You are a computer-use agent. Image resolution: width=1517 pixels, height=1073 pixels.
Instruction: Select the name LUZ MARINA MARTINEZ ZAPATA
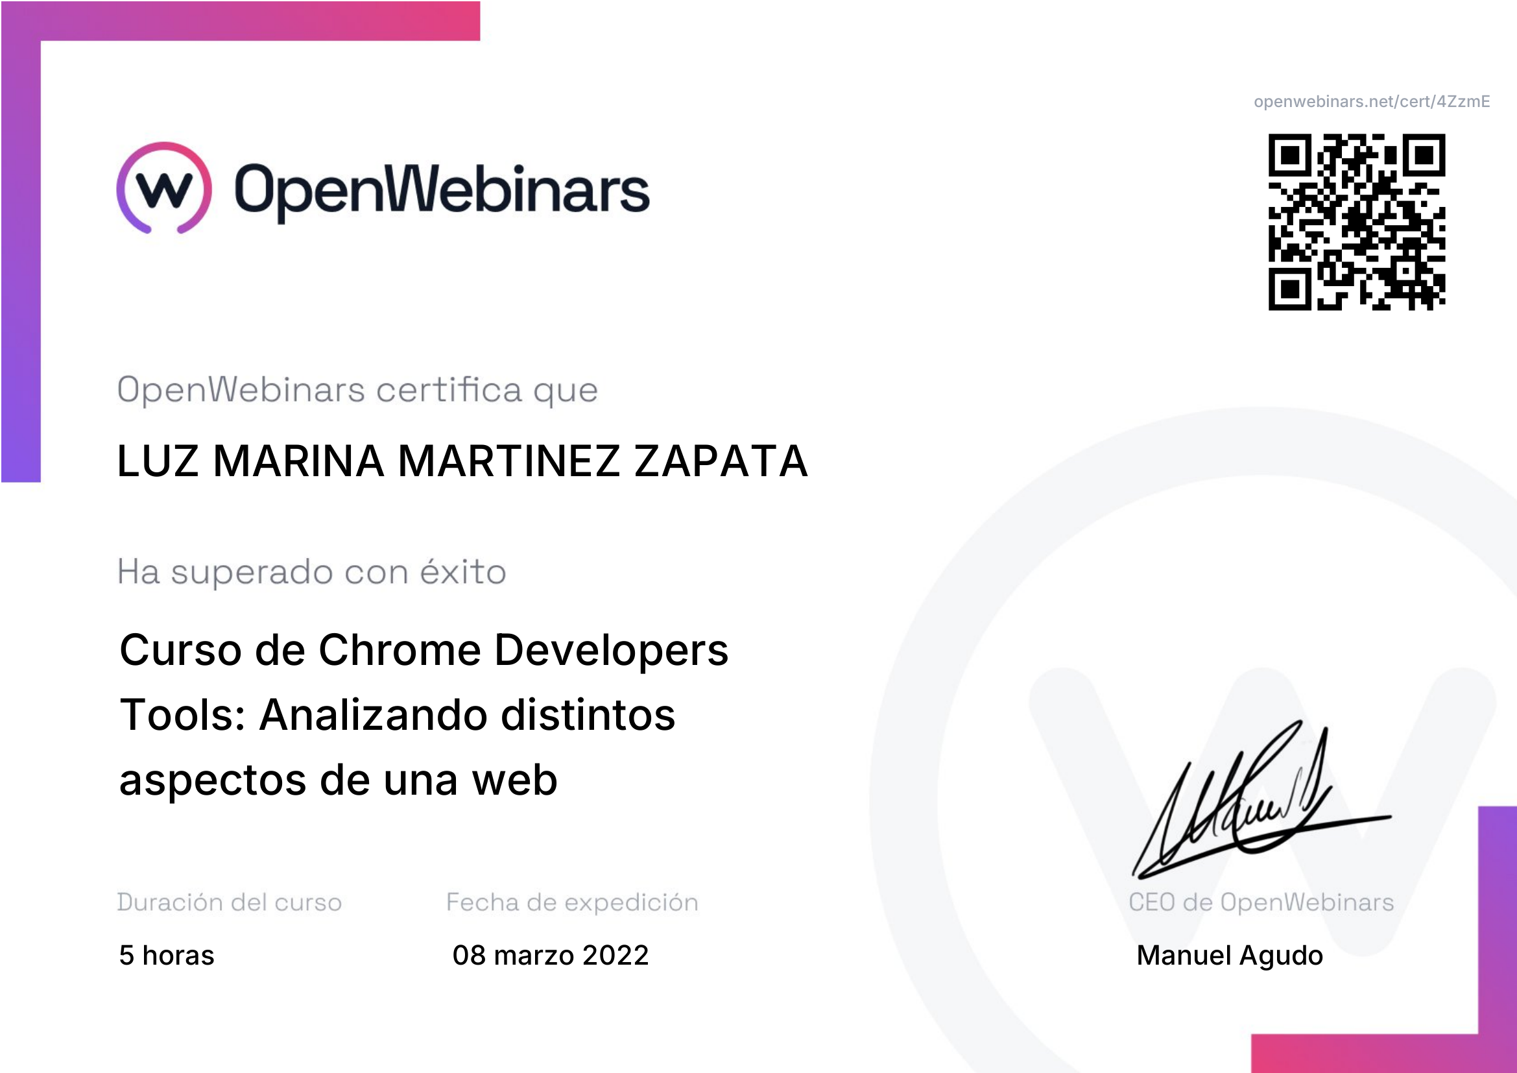[x=462, y=461]
